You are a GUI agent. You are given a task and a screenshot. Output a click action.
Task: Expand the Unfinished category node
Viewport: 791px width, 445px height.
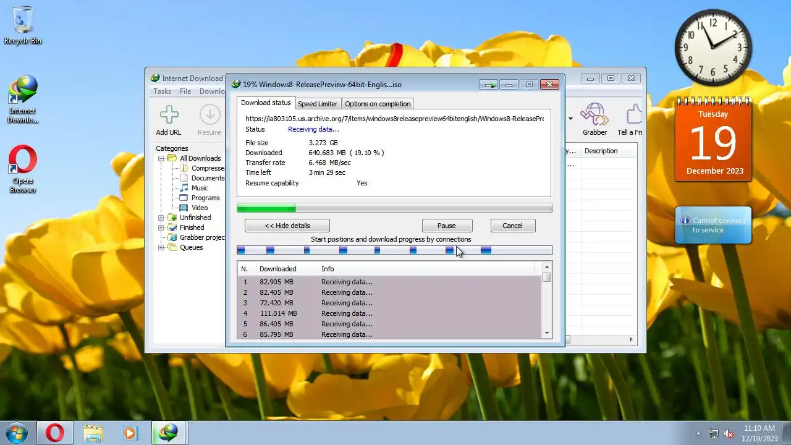[x=161, y=218]
